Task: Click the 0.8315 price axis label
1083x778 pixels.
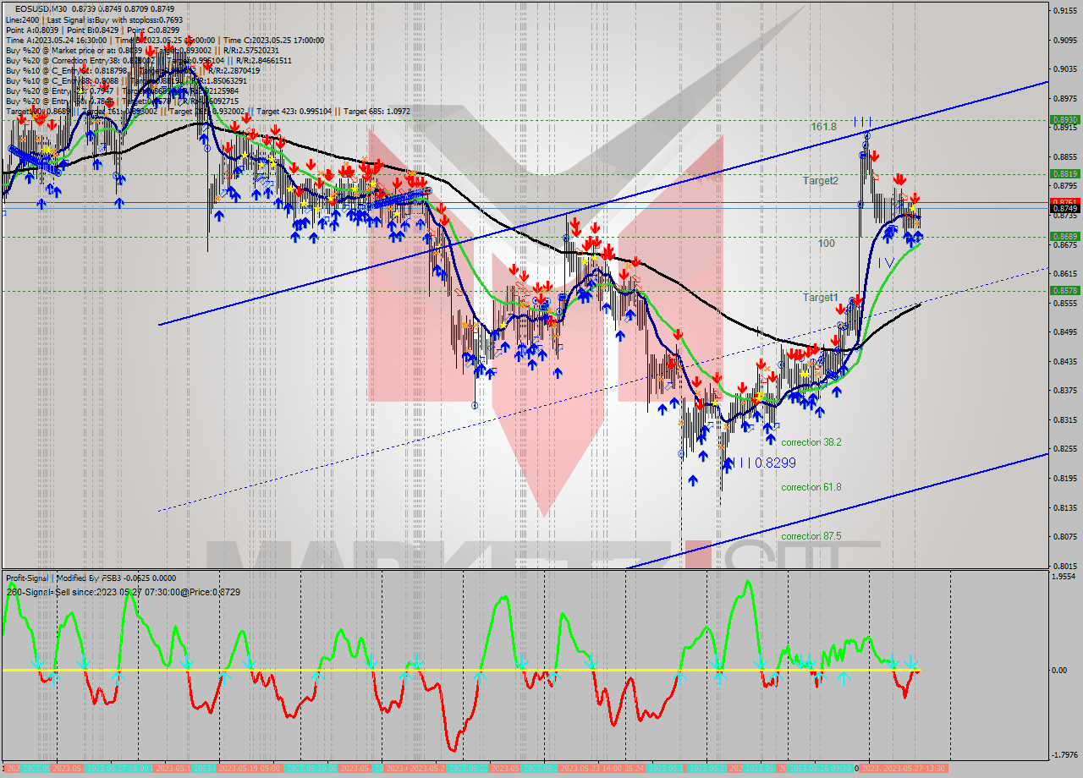Action: (1065, 419)
